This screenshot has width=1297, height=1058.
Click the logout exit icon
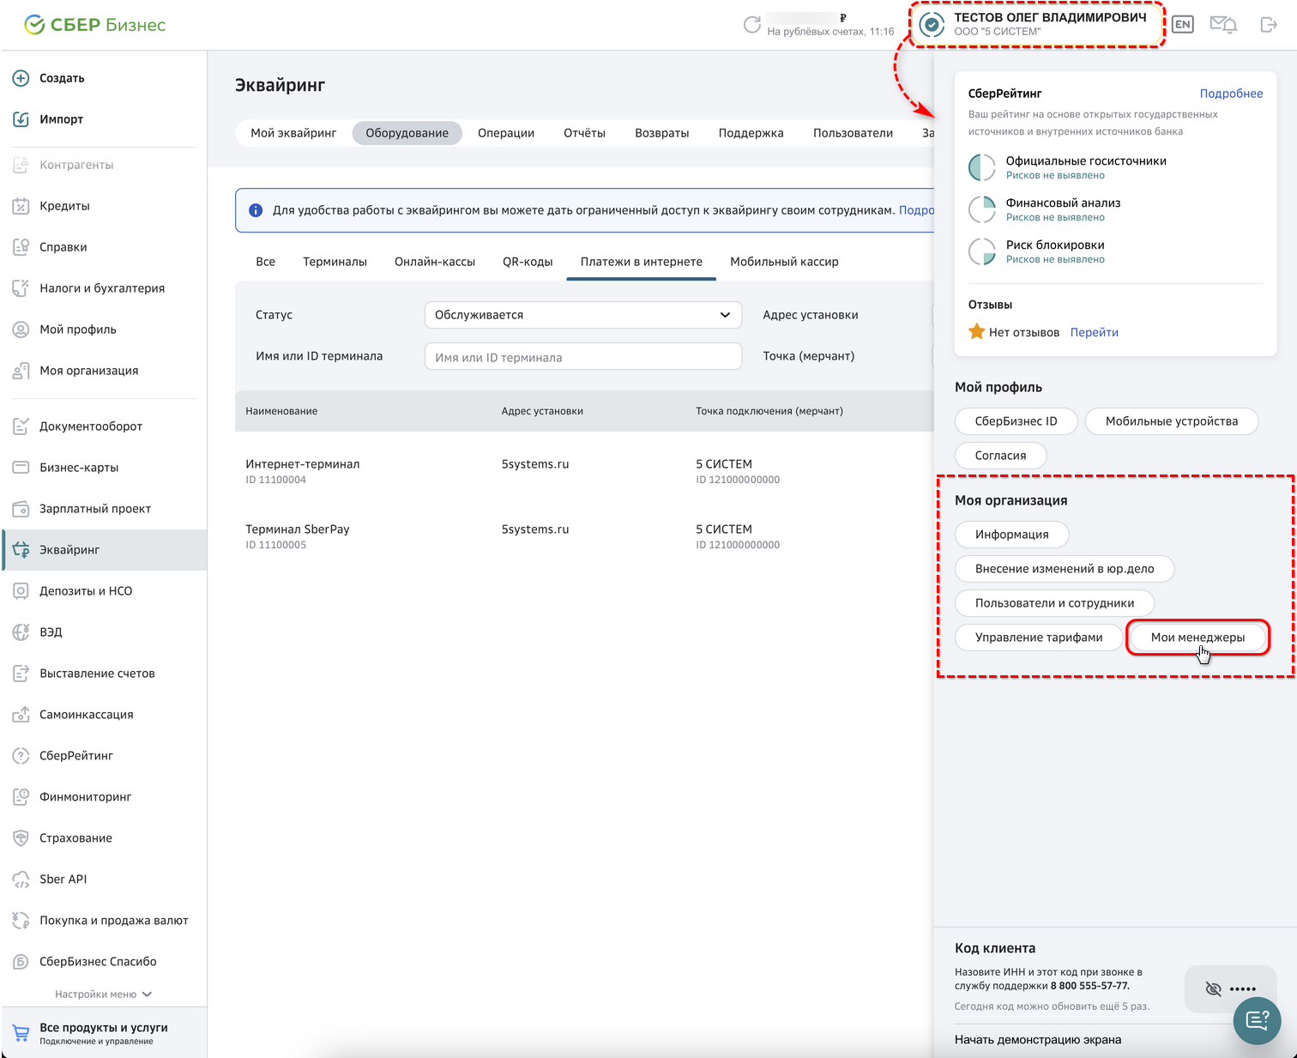(1269, 25)
